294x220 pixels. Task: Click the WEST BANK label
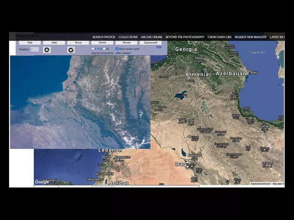(105, 174)
